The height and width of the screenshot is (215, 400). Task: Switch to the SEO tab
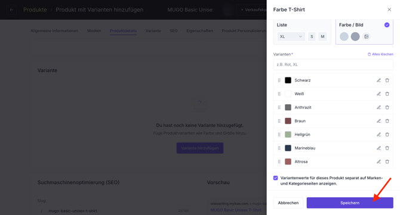click(x=174, y=31)
